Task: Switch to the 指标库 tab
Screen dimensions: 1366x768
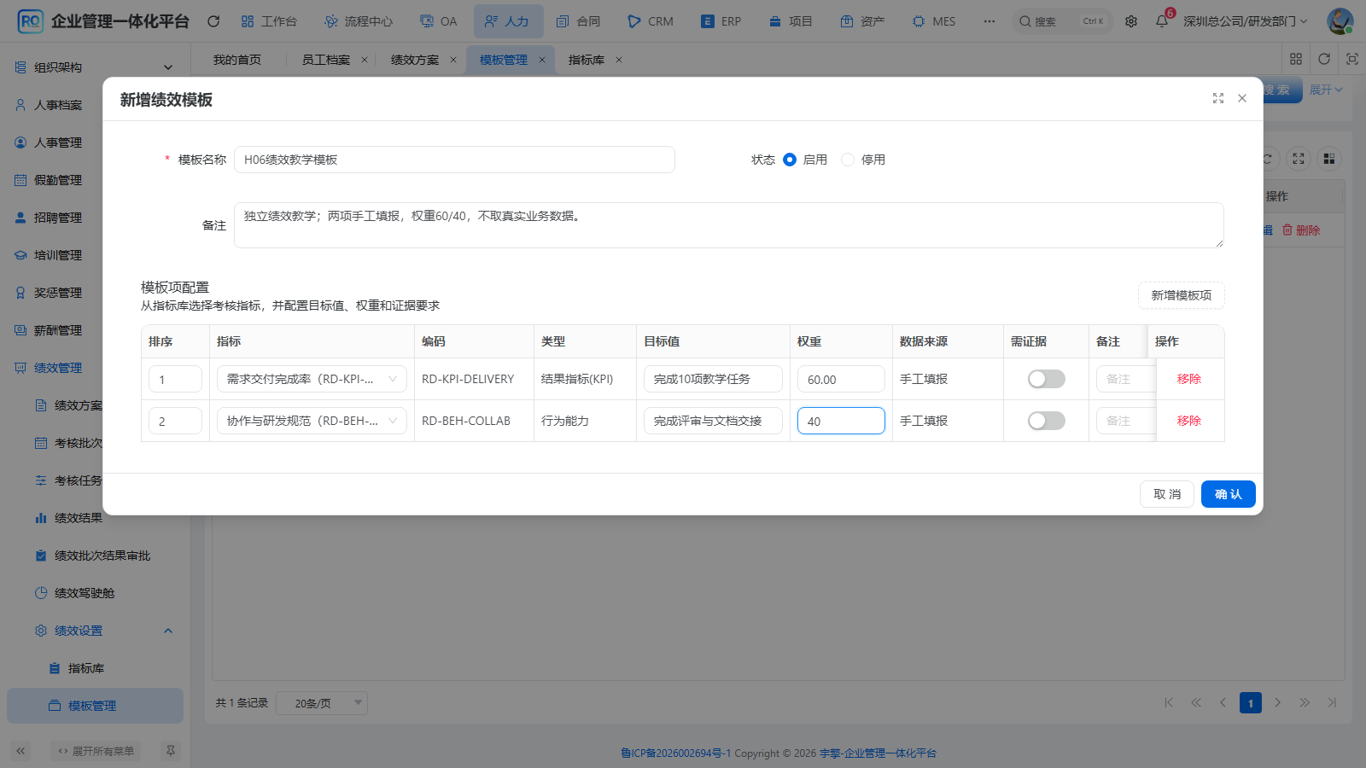Action: 587,60
